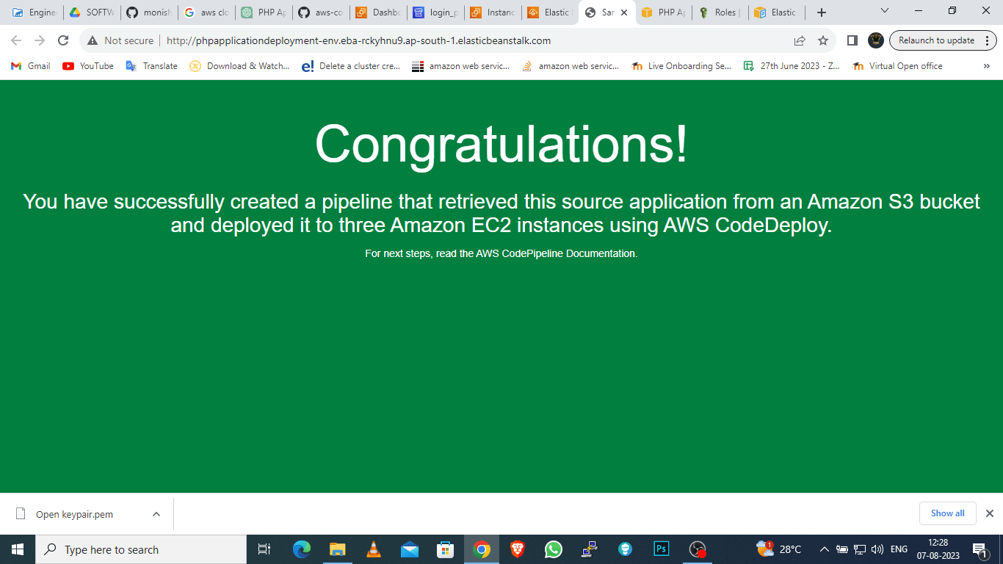Open Task View on the taskbar
This screenshot has height=564, width=1003.
tap(264, 549)
